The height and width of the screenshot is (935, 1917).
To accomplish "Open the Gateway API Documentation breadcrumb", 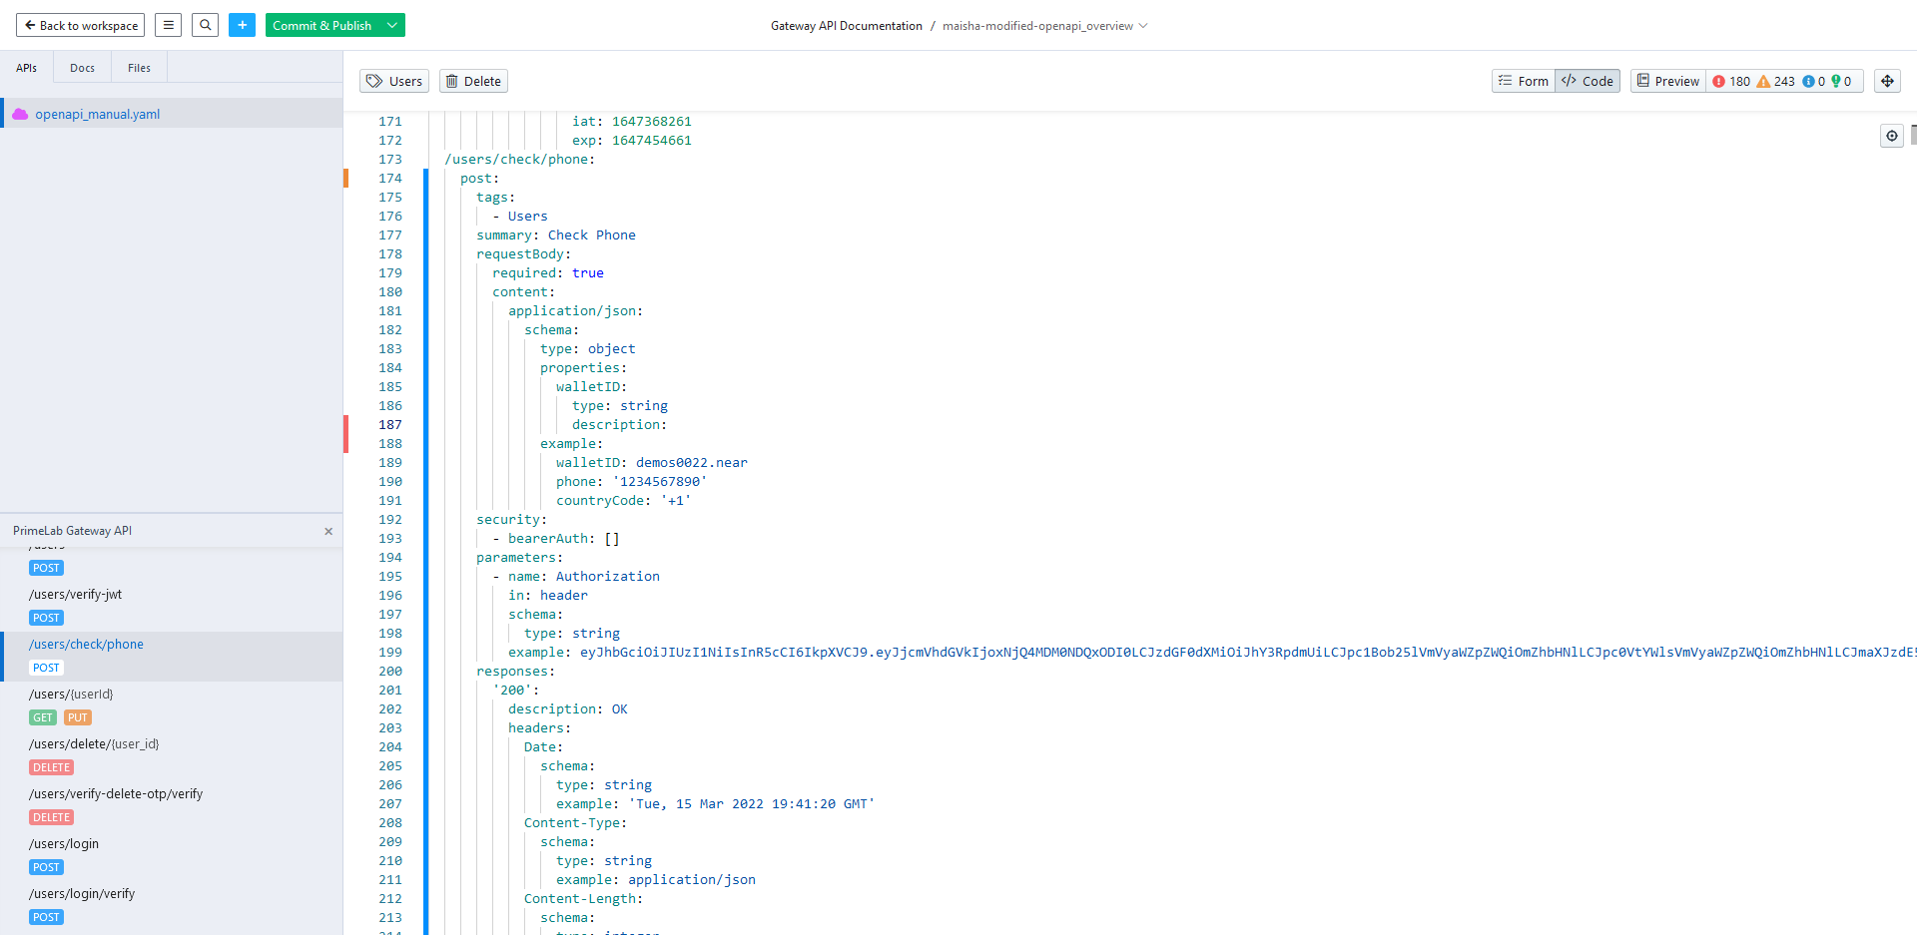I will pos(846,26).
